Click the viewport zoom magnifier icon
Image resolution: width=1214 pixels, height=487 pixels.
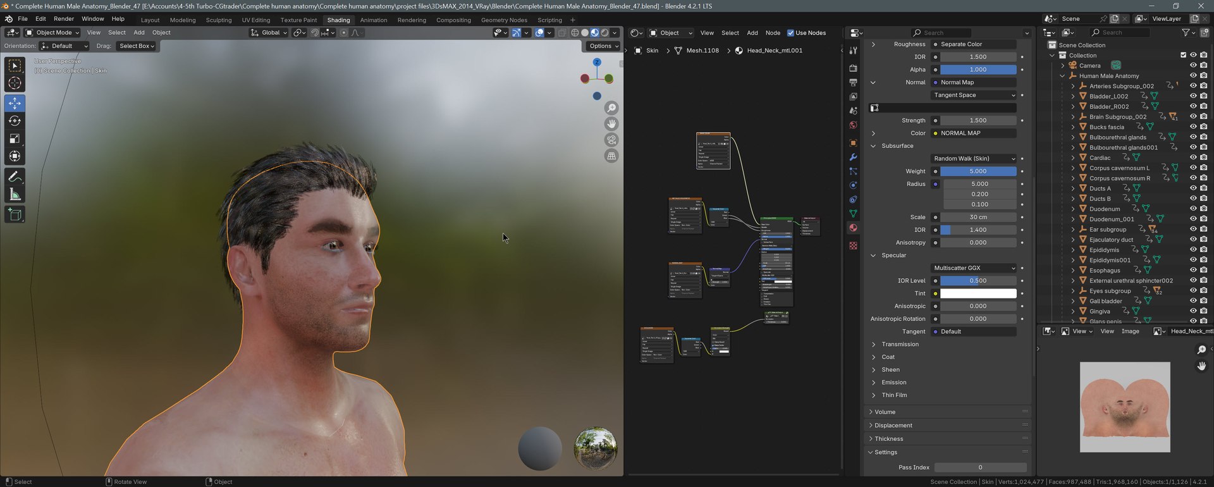click(x=611, y=108)
